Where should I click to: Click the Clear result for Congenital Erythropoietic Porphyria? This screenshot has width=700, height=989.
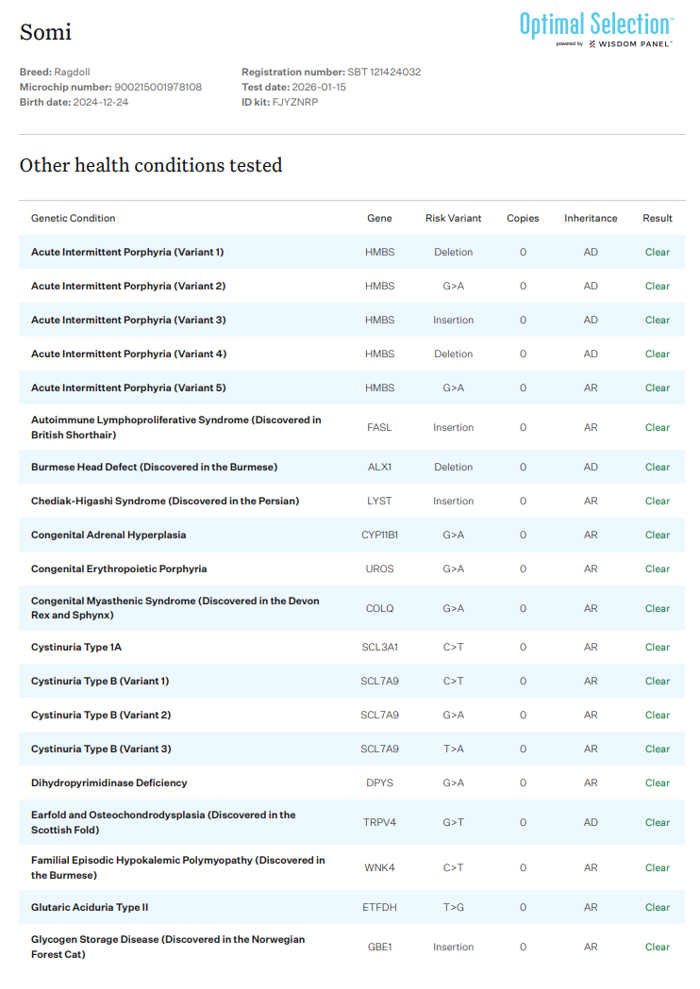click(x=658, y=569)
